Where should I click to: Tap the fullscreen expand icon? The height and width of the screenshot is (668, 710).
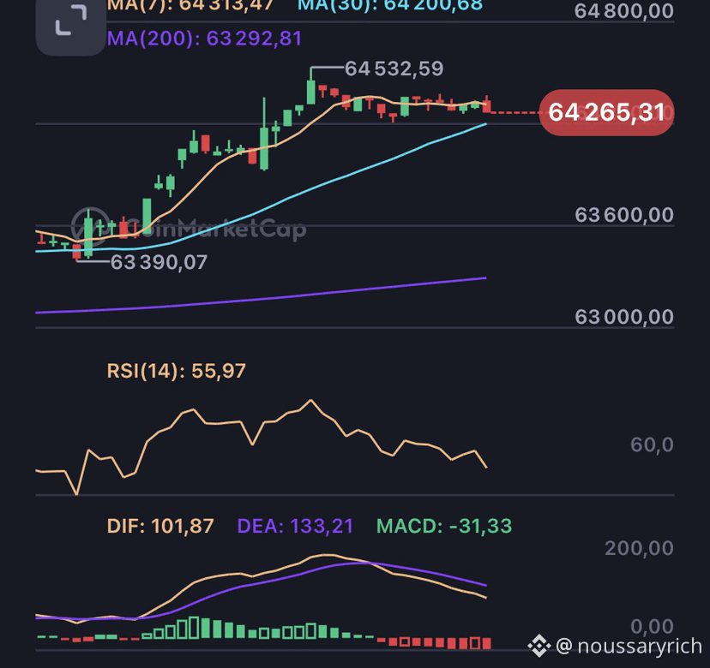point(70,21)
